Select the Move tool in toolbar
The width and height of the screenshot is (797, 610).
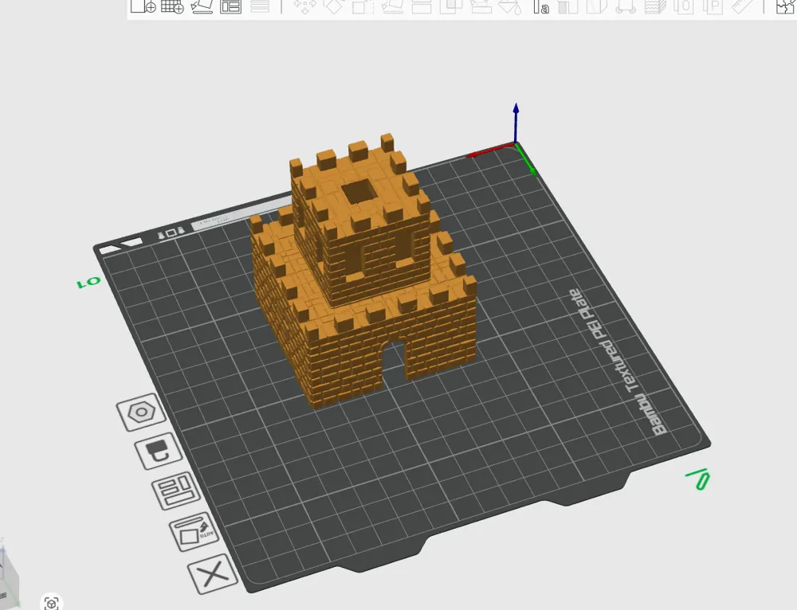pyautogui.click(x=305, y=6)
